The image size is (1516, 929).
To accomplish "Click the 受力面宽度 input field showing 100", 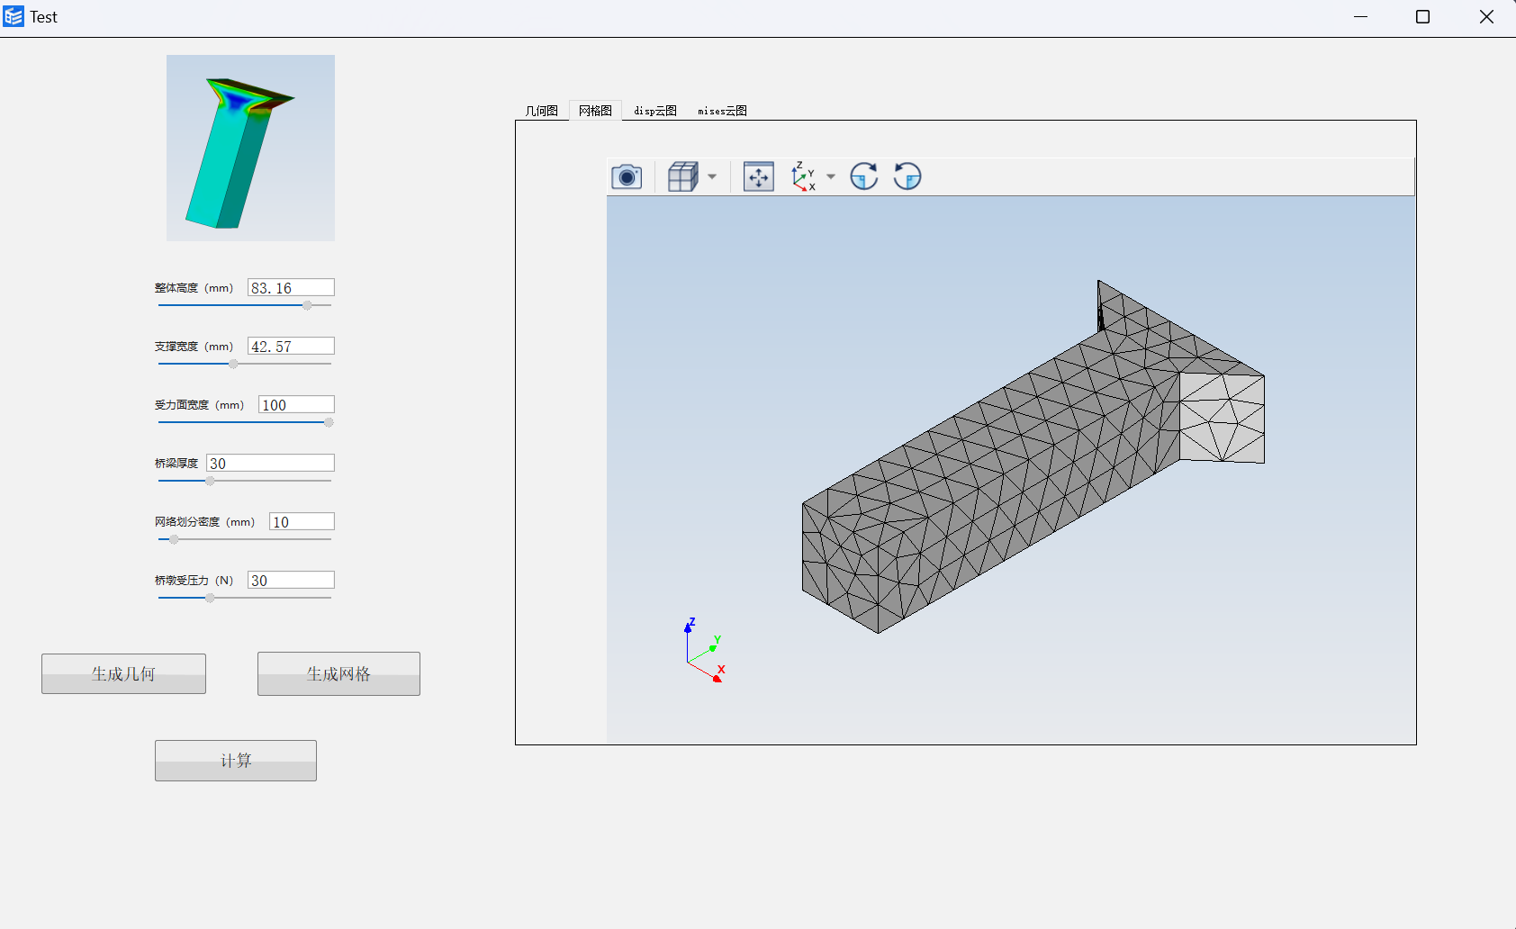I will pos(296,404).
